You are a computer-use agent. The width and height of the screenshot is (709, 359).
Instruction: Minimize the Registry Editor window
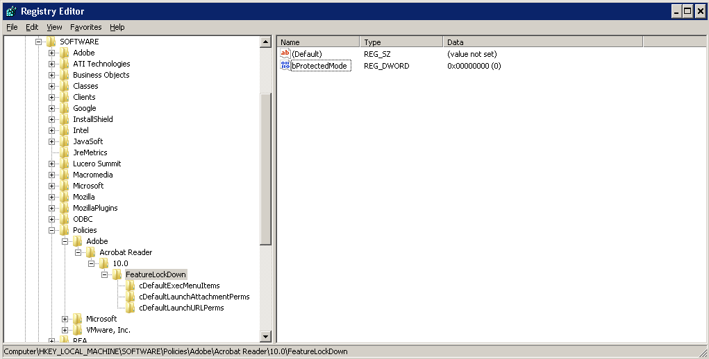(676, 11)
